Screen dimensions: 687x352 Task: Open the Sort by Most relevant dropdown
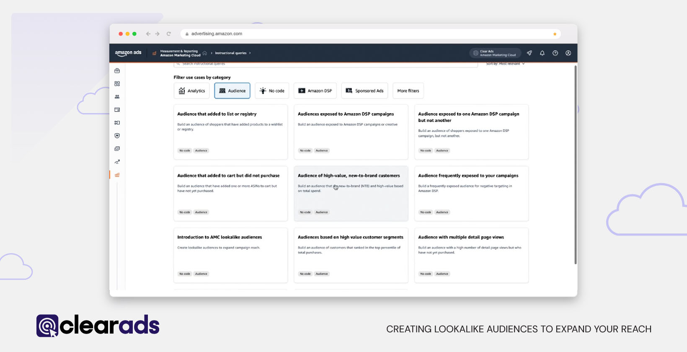[x=505, y=64]
